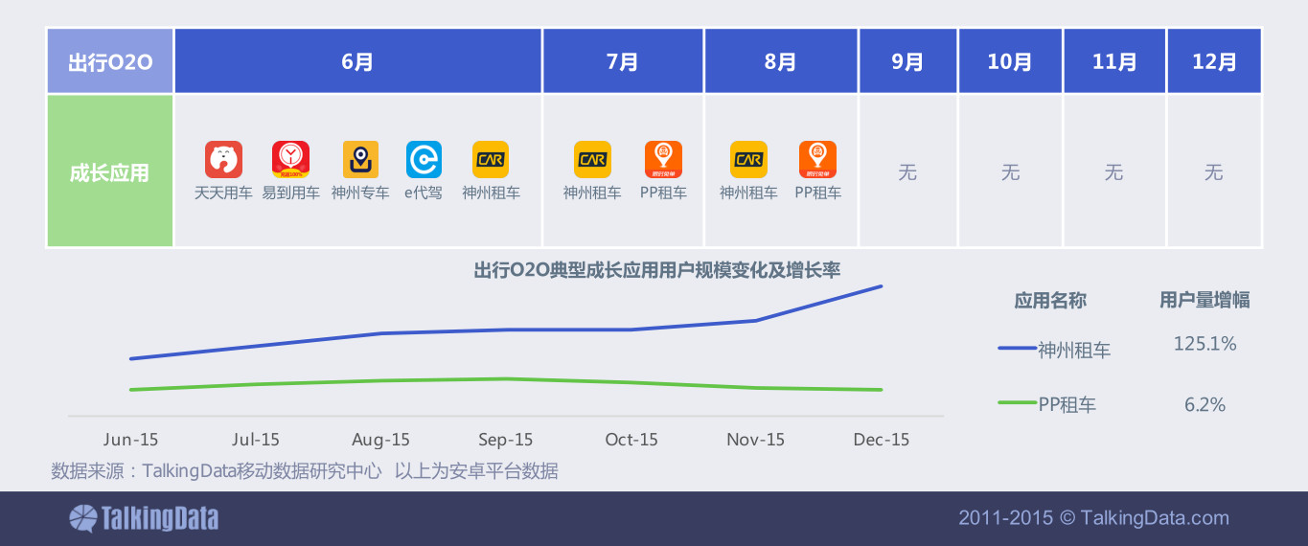Click the Jul-15 axis label
This screenshot has height=546, width=1308.
point(256,440)
